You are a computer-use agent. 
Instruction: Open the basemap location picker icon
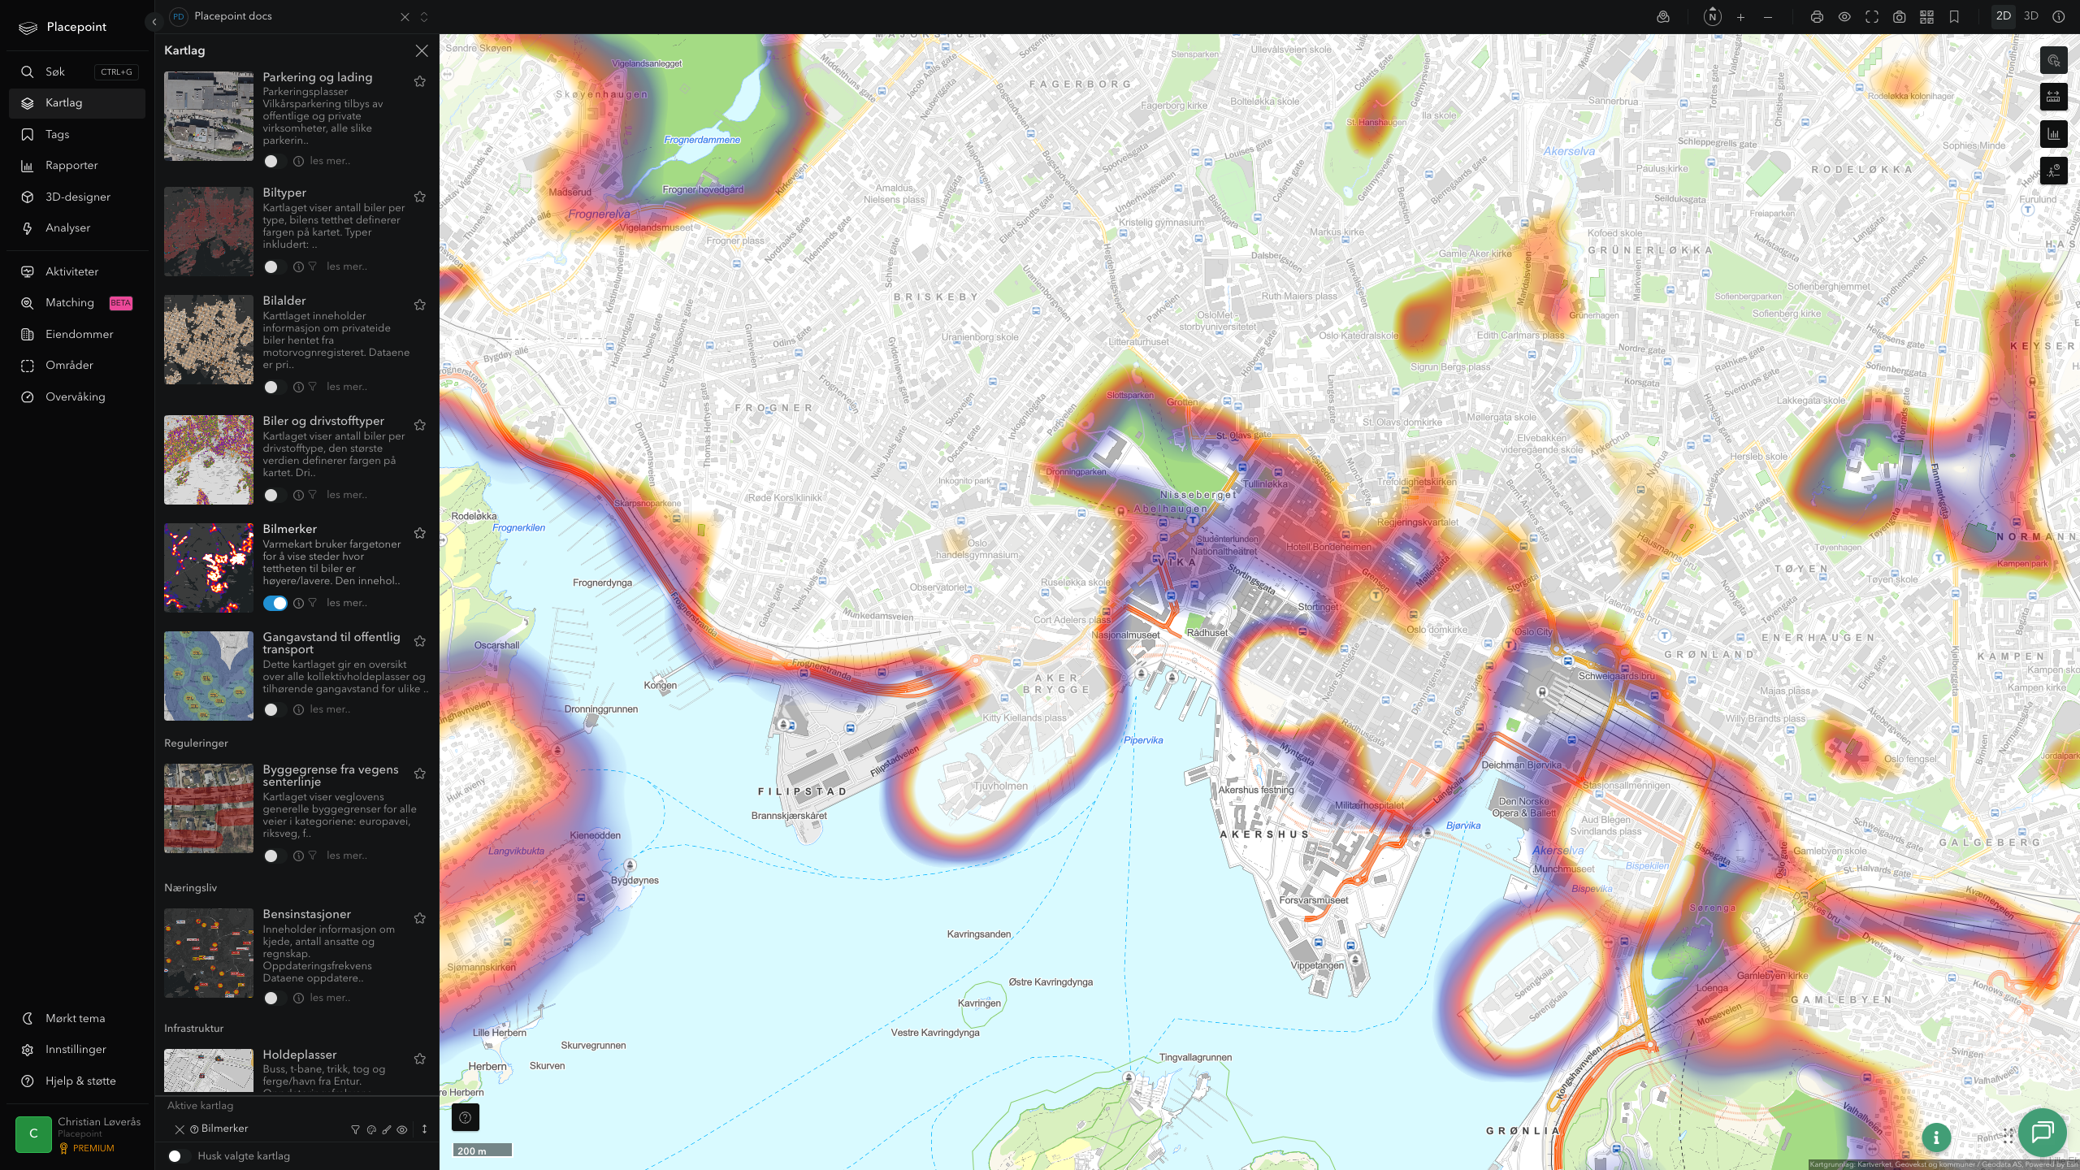tap(1663, 17)
